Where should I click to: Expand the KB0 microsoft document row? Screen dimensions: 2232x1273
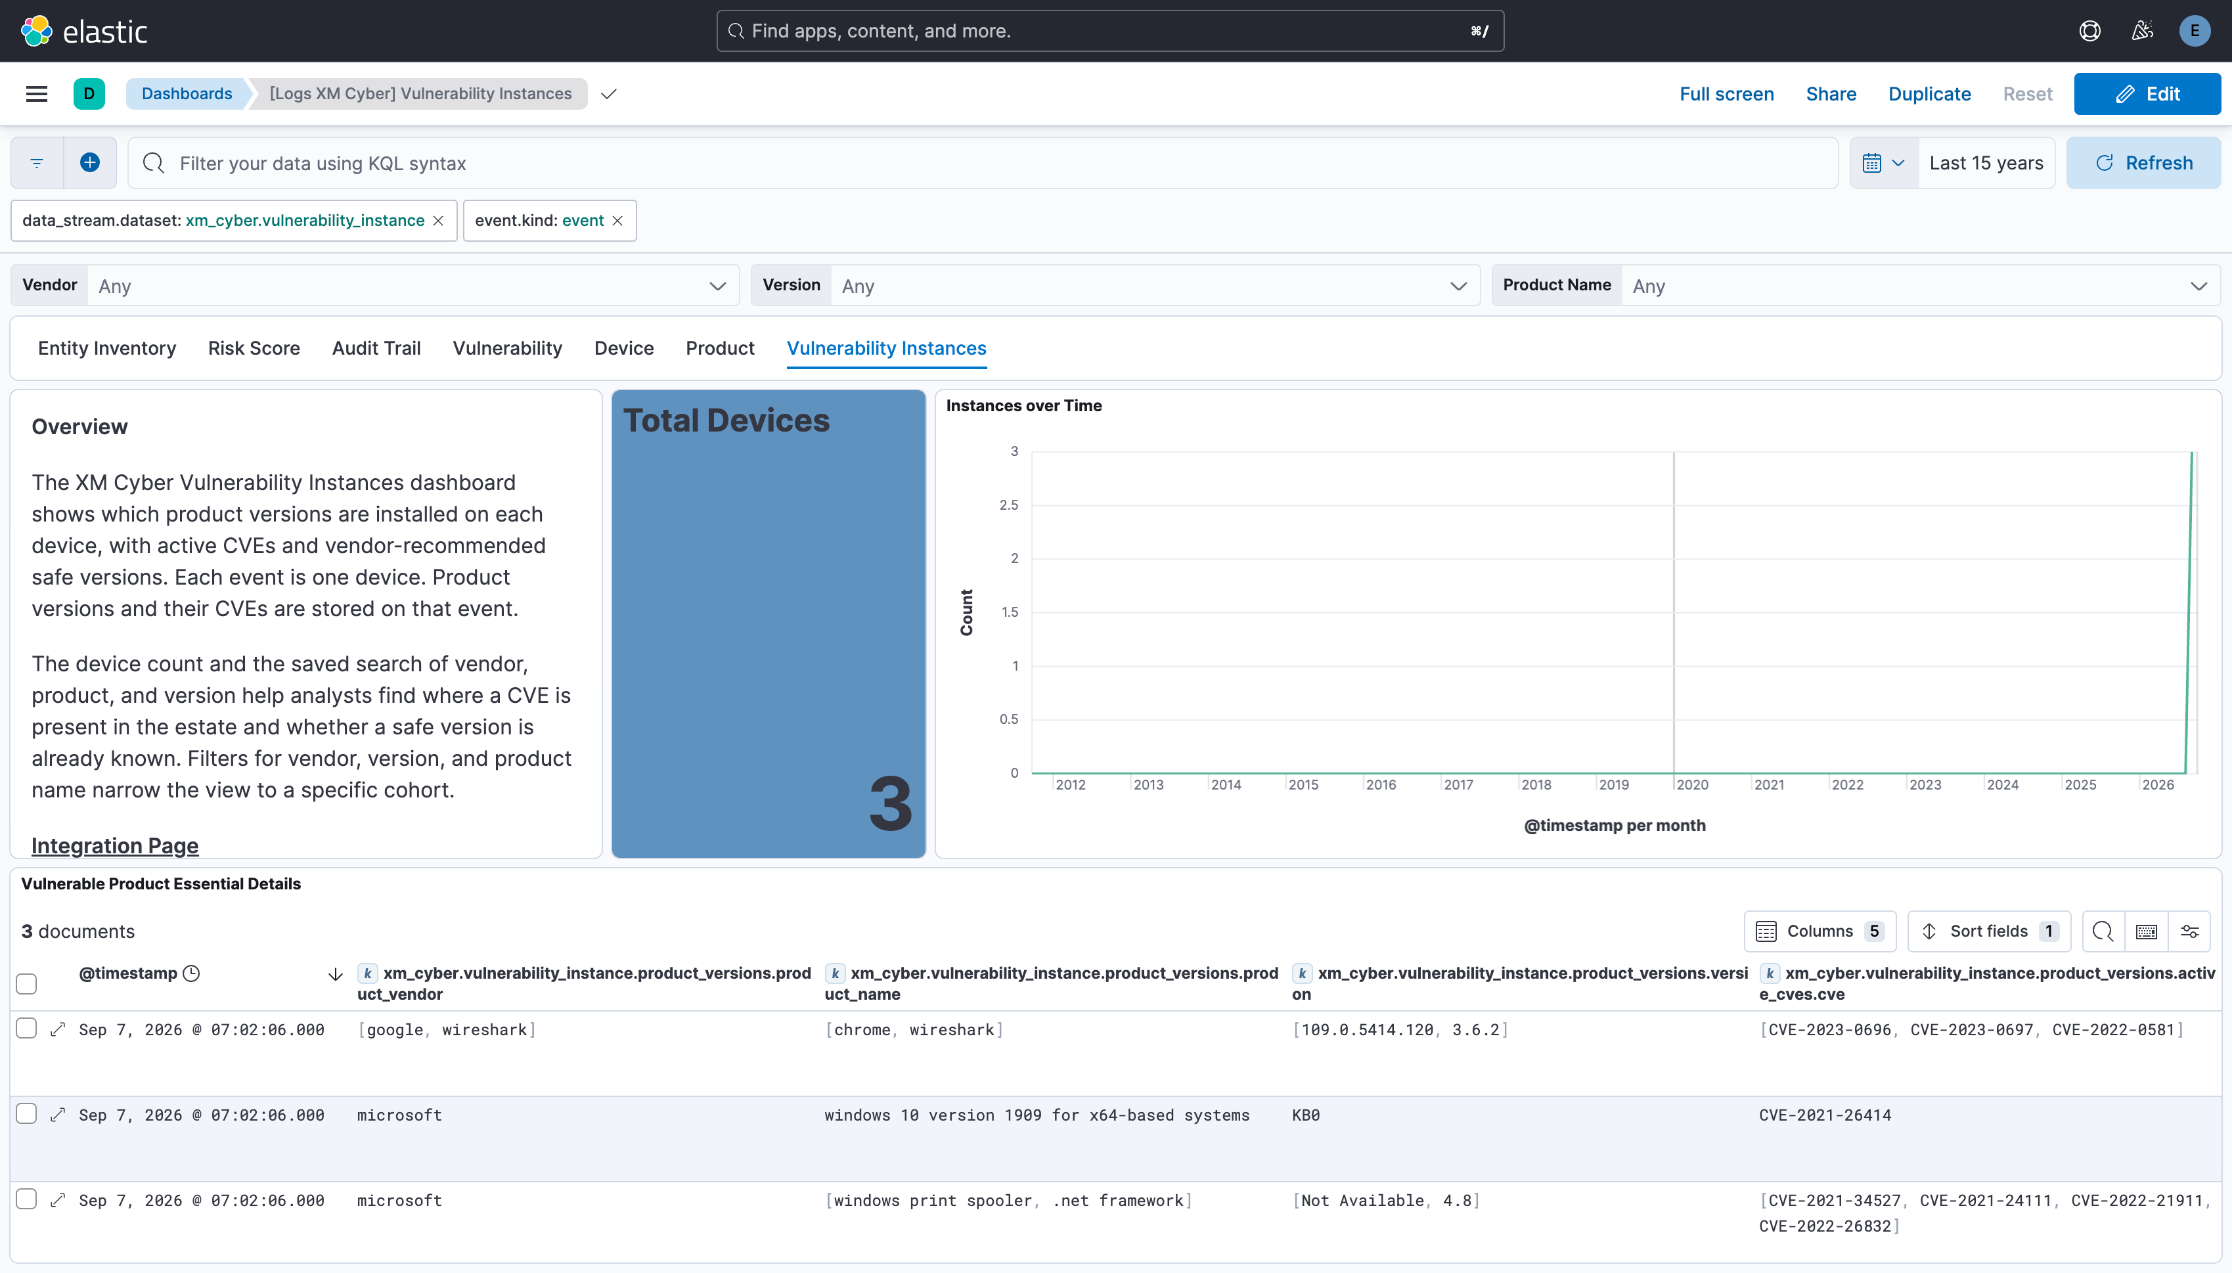[58, 1115]
